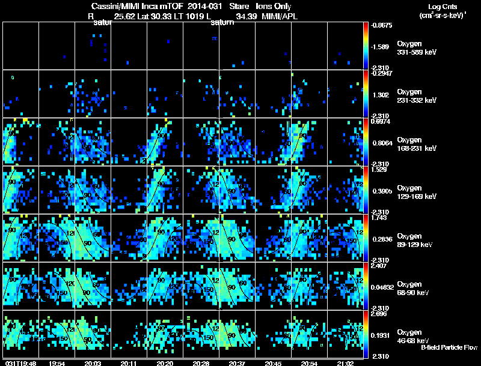Click the color scale bar for 46-68 keV
Screen dimensions: 481x366
[x=366, y=334]
